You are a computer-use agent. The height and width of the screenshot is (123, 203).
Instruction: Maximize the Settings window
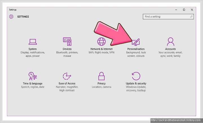tap(184, 10)
